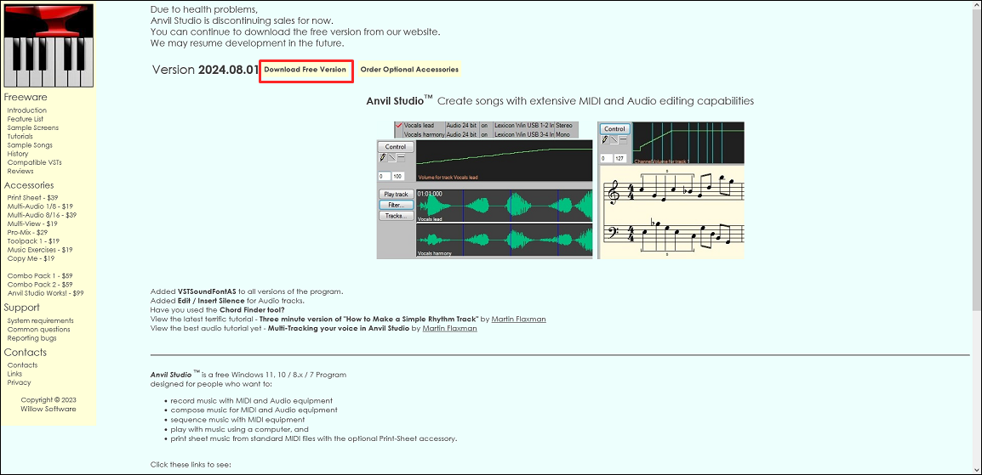The width and height of the screenshot is (982, 475).
Task: Click the Copyright © 2023 Willow Software text
Action: [x=49, y=404]
